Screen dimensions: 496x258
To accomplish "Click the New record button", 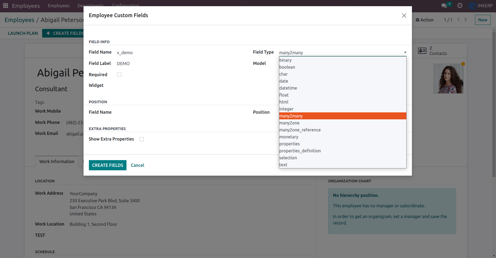I will tap(483, 20).
